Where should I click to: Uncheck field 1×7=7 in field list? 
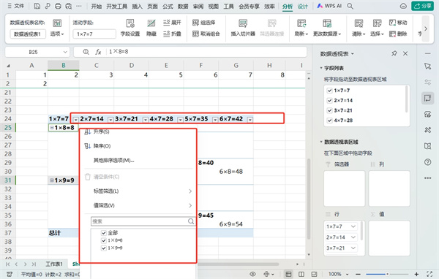329,91
